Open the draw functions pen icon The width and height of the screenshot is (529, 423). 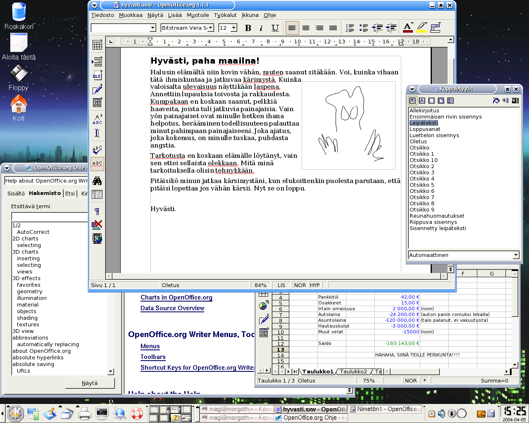coord(97,89)
